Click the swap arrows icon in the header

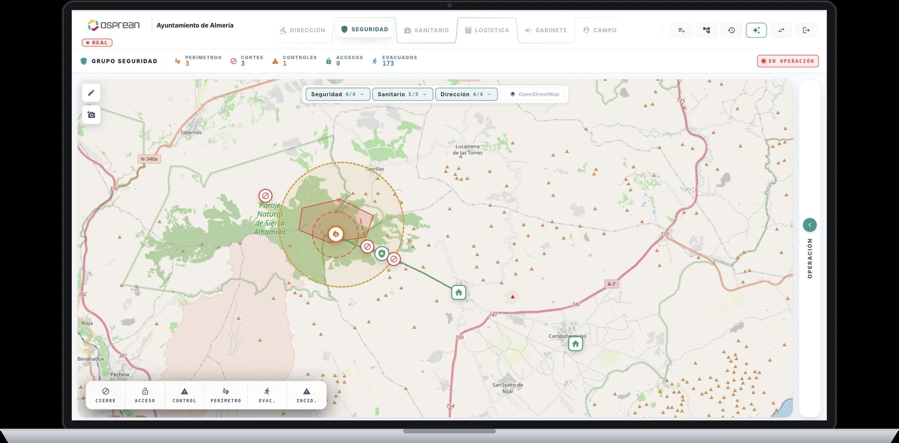pyautogui.click(x=781, y=30)
